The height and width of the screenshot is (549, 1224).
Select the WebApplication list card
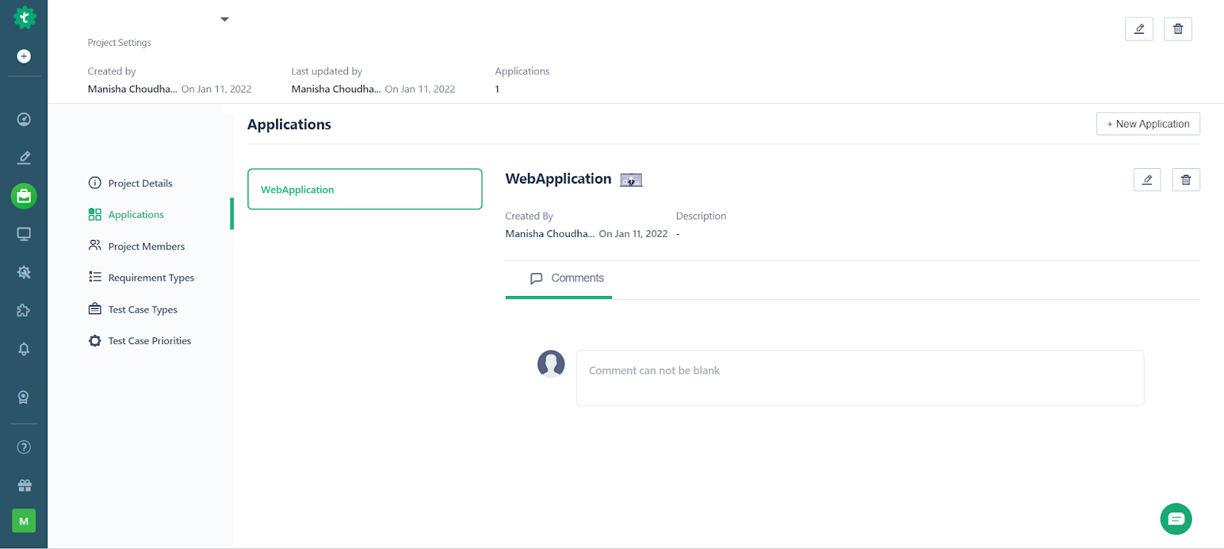tap(365, 189)
